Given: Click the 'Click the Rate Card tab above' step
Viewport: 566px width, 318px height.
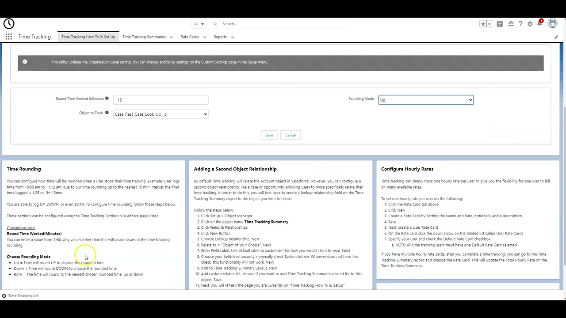Looking at the screenshot, I should pos(413,204).
